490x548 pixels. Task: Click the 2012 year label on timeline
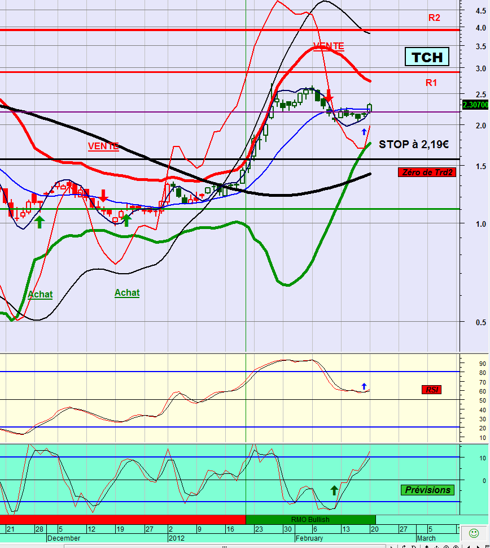(177, 538)
